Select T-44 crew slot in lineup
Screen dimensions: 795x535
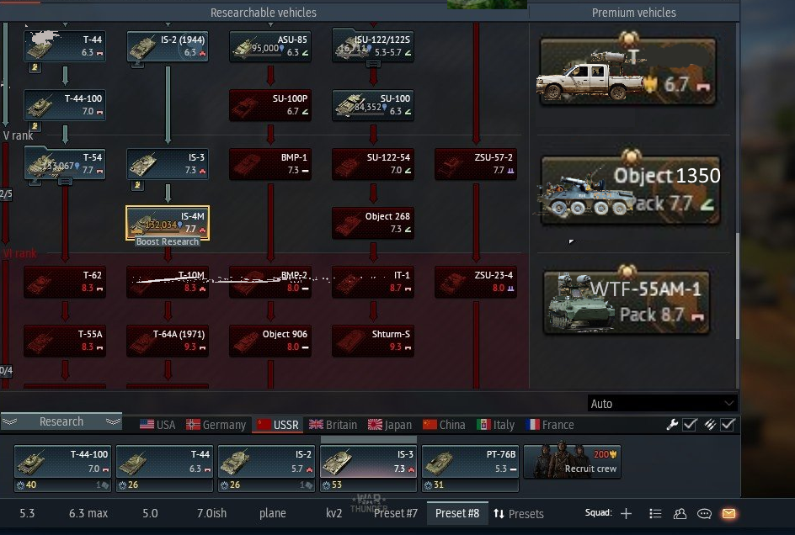pos(164,462)
